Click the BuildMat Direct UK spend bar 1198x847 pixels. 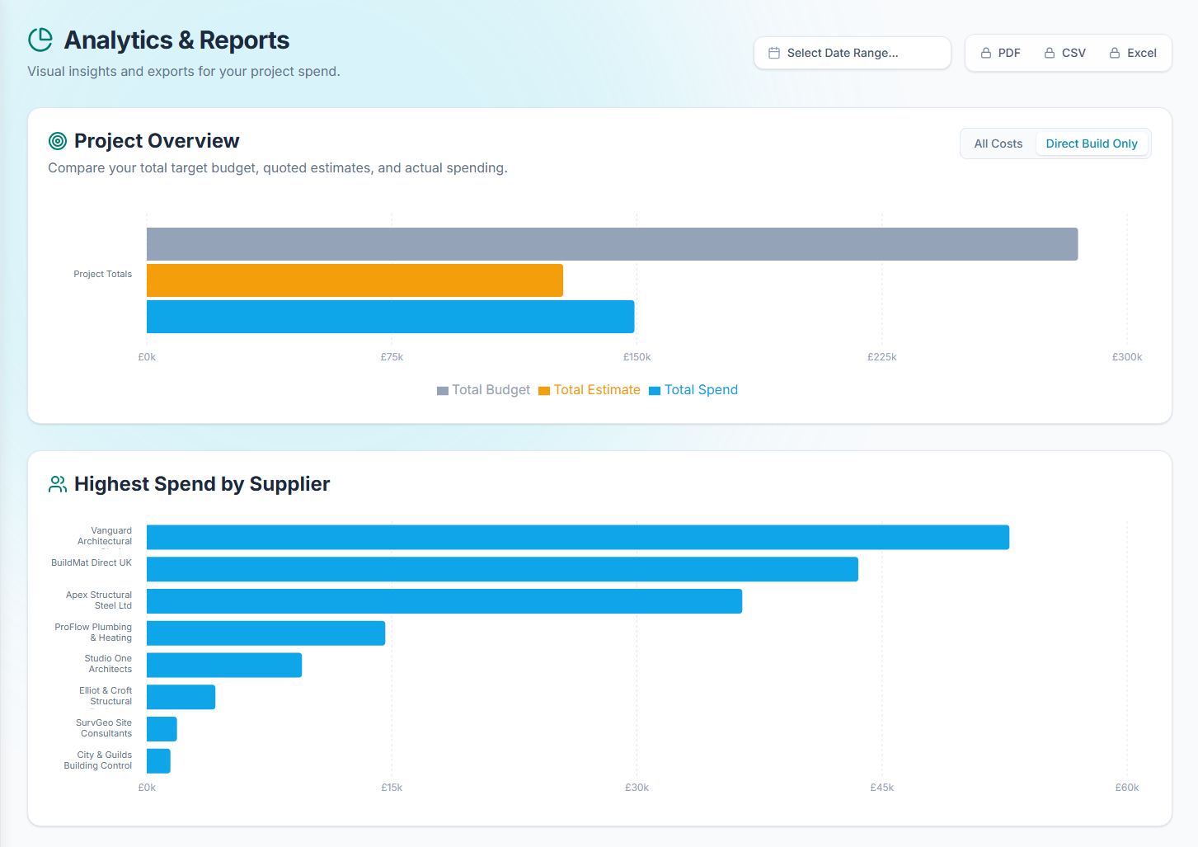click(502, 569)
